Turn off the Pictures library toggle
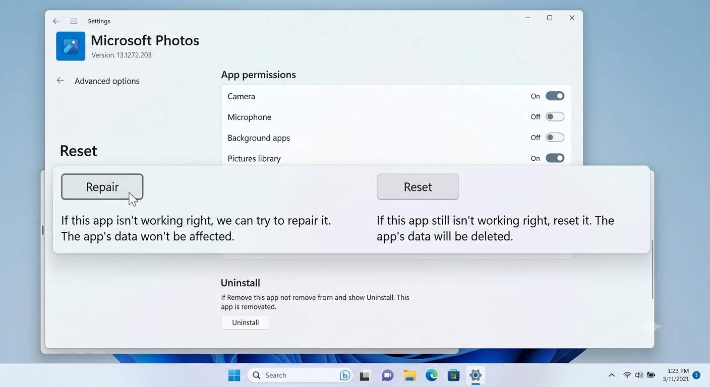The image size is (710, 387). 555,158
